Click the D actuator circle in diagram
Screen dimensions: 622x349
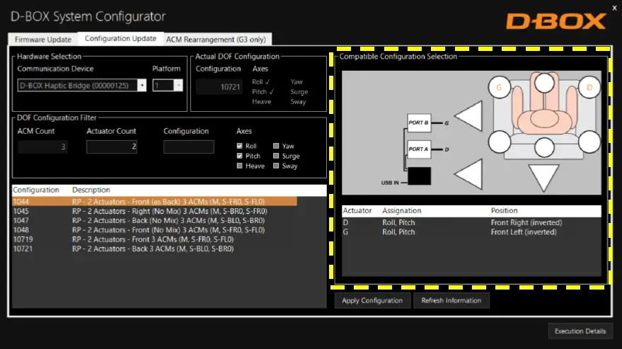pos(589,87)
